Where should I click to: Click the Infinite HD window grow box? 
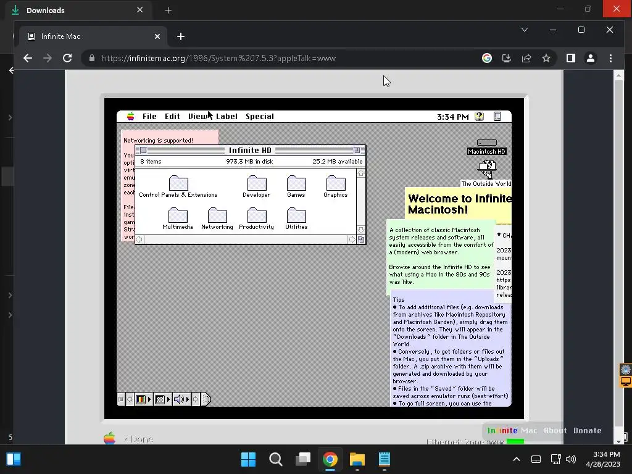[x=361, y=239]
